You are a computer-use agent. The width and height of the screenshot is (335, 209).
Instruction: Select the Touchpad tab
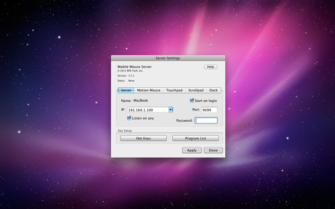[174, 90]
